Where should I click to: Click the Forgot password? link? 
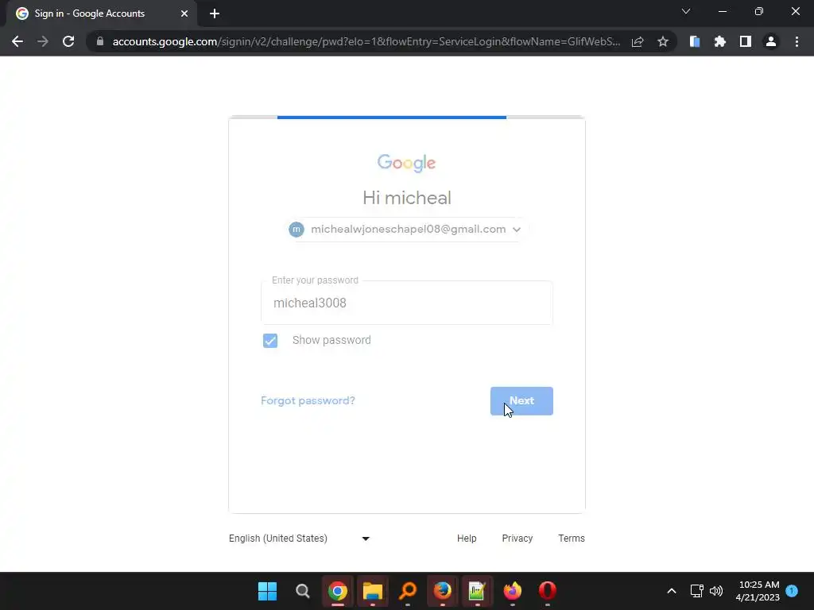click(x=308, y=400)
